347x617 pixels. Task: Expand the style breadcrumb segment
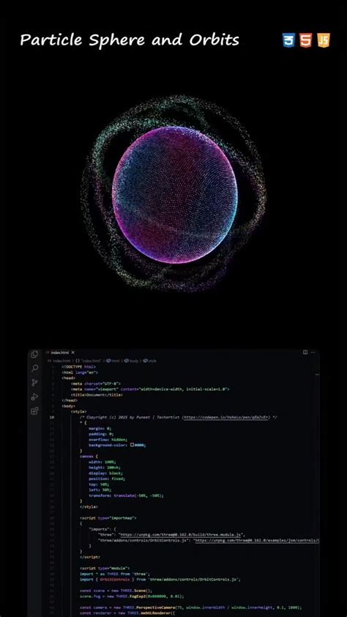[x=150, y=361]
